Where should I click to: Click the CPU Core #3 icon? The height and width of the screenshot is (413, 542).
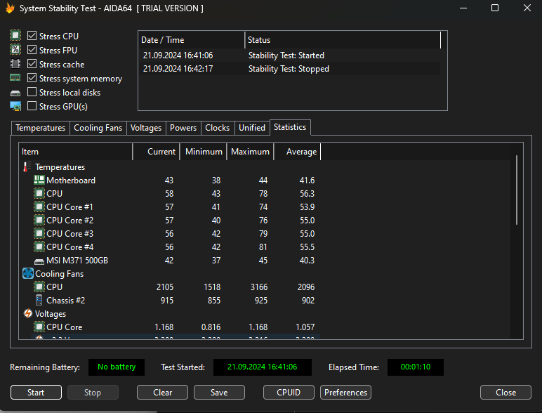click(39, 233)
